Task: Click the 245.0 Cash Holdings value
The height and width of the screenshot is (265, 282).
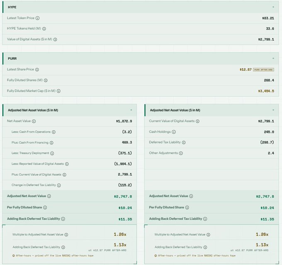Action: [x=269, y=132]
